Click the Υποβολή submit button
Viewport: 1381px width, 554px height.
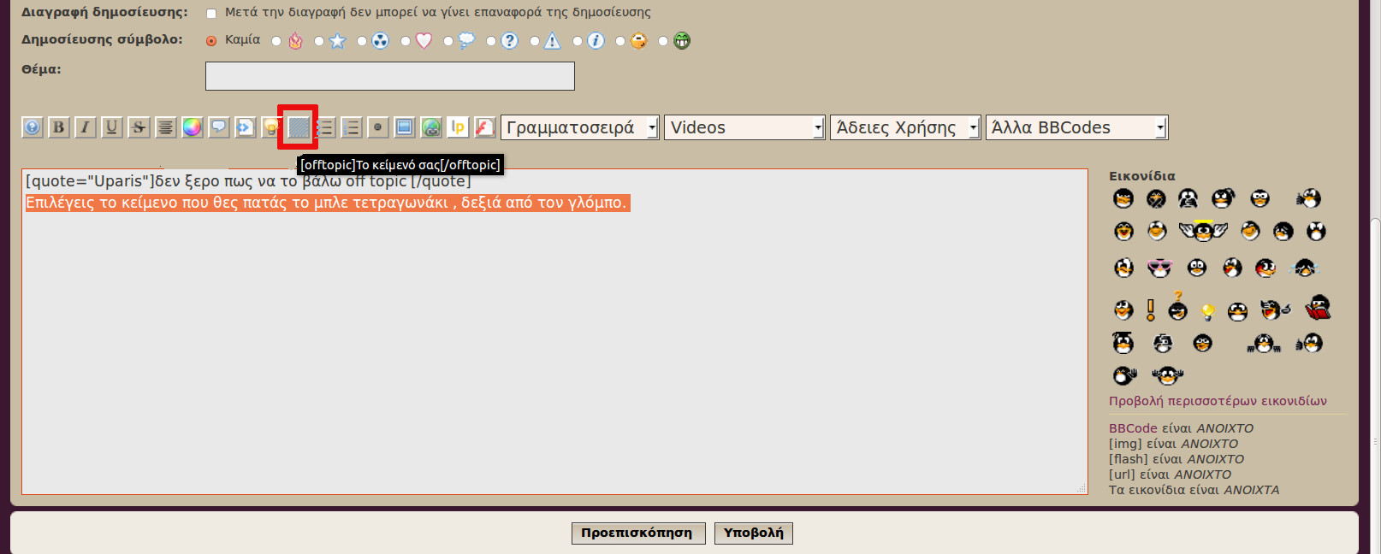(x=753, y=533)
